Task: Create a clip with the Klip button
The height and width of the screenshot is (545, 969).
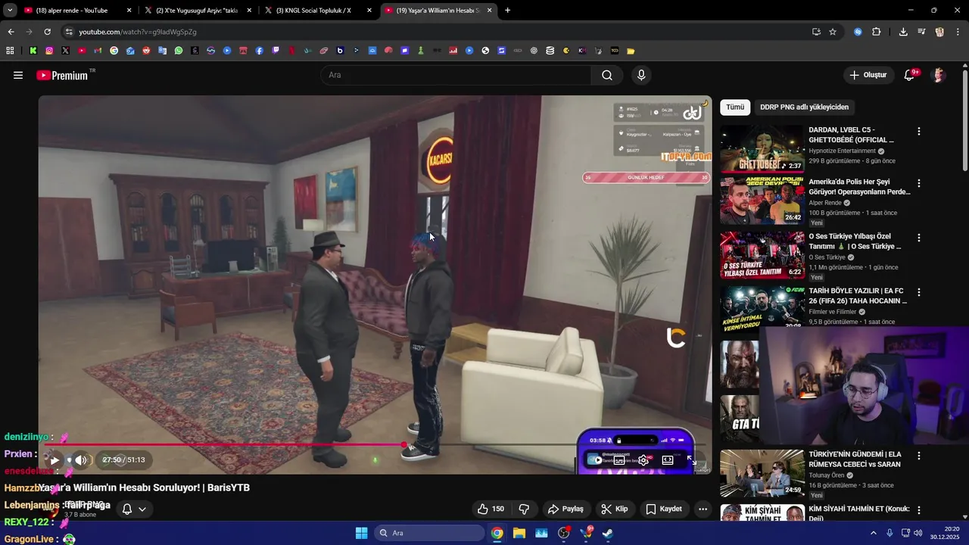Action: pos(615,509)
